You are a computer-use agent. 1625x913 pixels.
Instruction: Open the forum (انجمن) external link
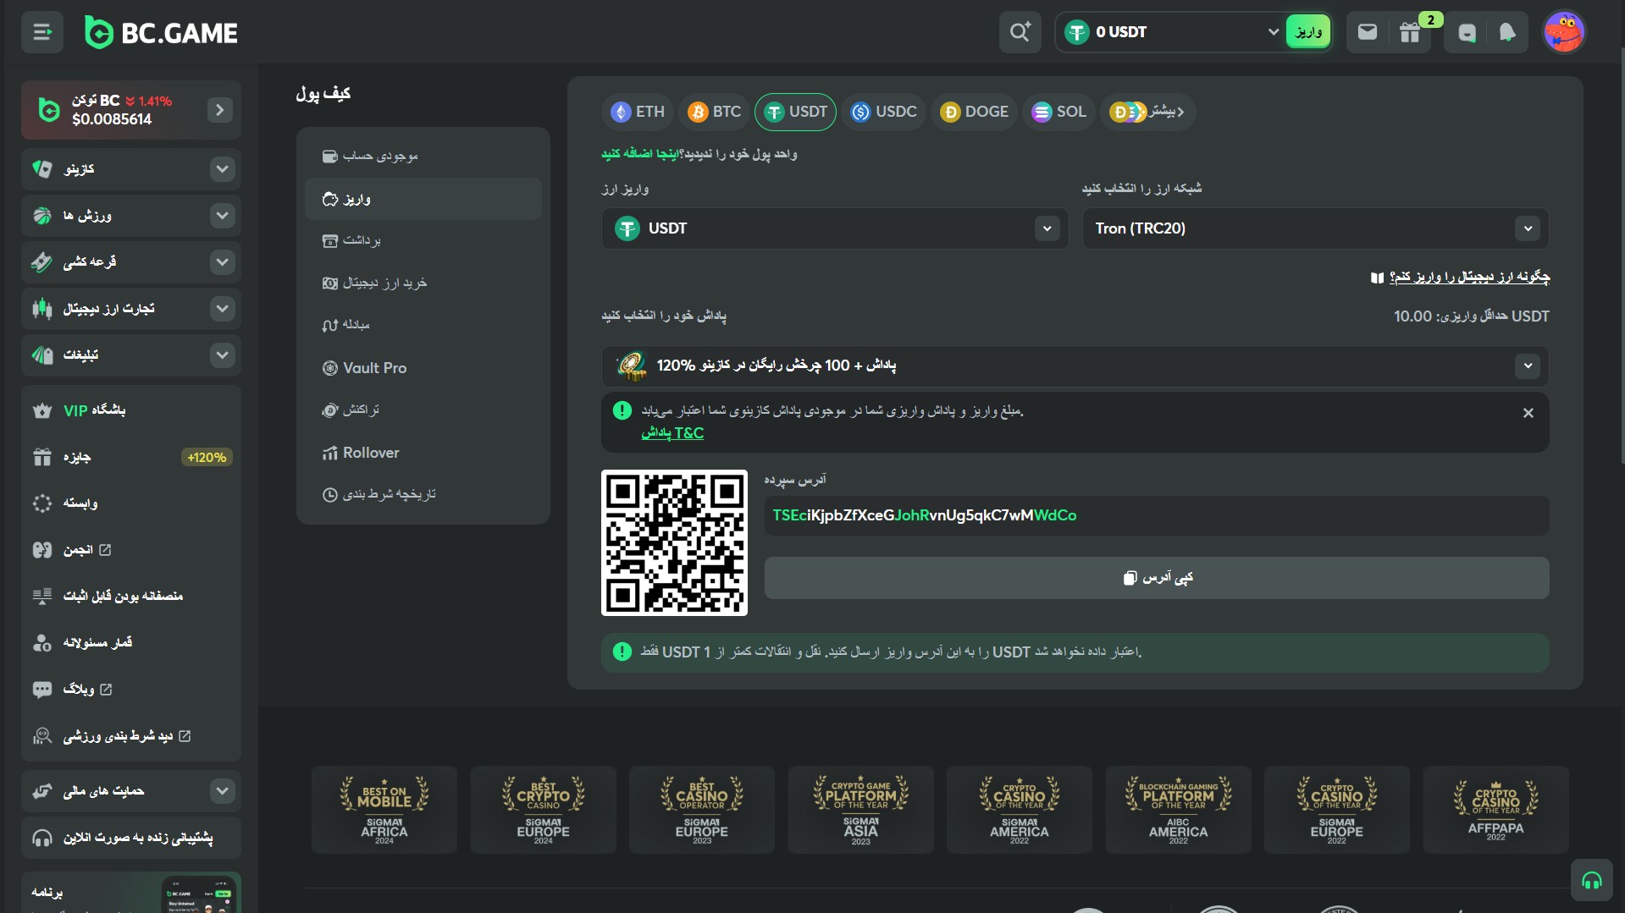coord(131,550)
